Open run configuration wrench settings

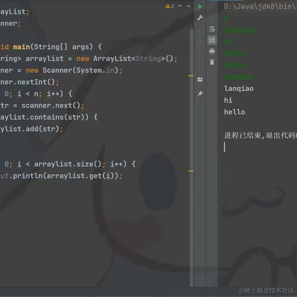coord(200,17)
